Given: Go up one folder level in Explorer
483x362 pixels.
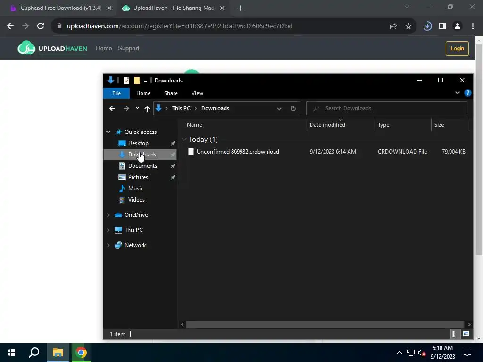Looking at the screenshot, I should [147, 108].
